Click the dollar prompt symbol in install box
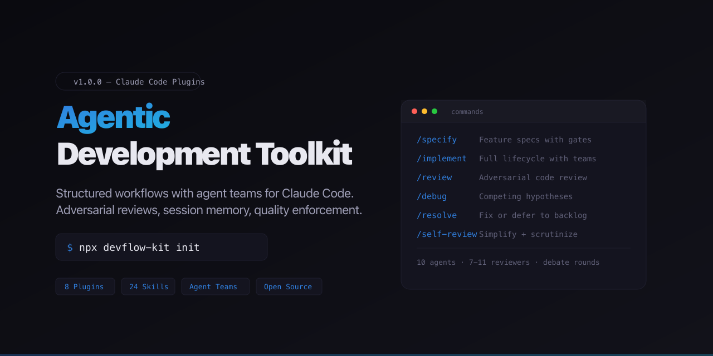The width and height of the screenshot is (713, 356). (x=70, y=247)
